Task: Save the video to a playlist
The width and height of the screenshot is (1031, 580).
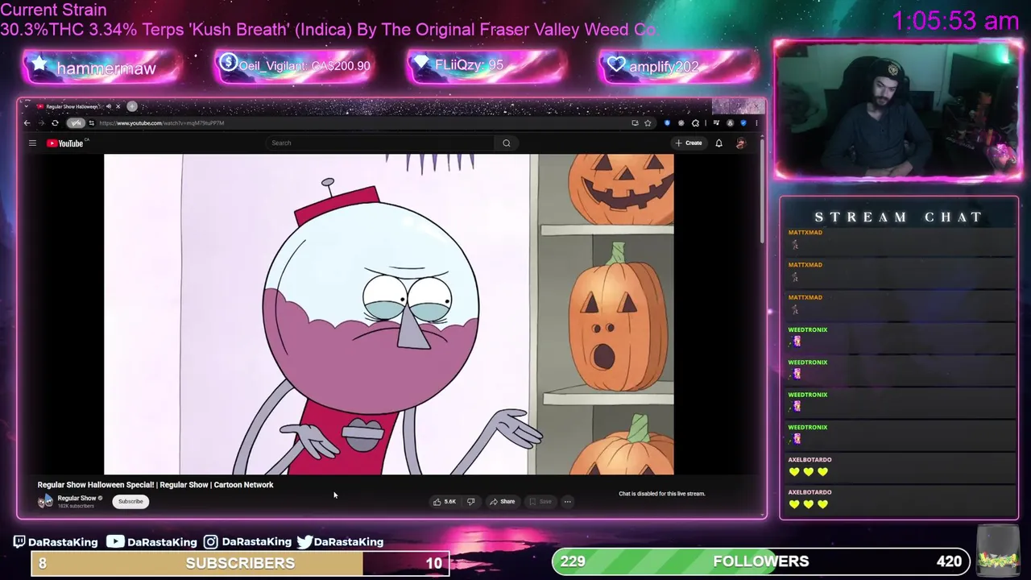Action: (540, 502)
